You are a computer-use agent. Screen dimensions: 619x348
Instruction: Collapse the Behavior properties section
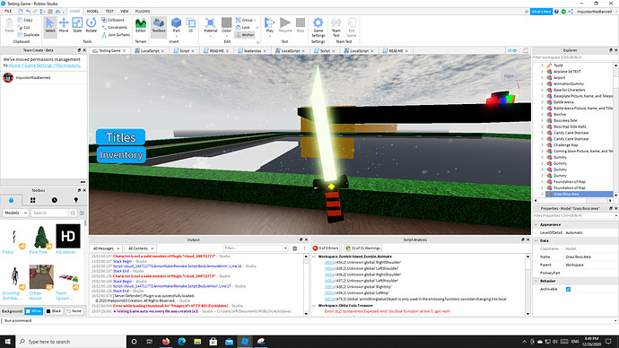click(x=536, y=281)
